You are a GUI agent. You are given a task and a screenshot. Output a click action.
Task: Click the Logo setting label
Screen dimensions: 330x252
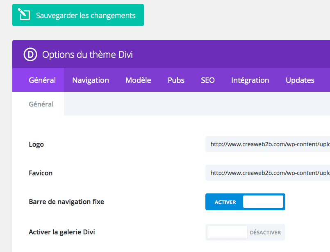[36, 145]
